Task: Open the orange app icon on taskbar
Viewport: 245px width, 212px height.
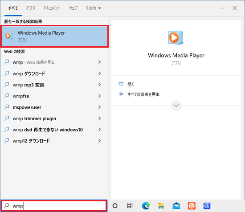Action: point(192,206)
